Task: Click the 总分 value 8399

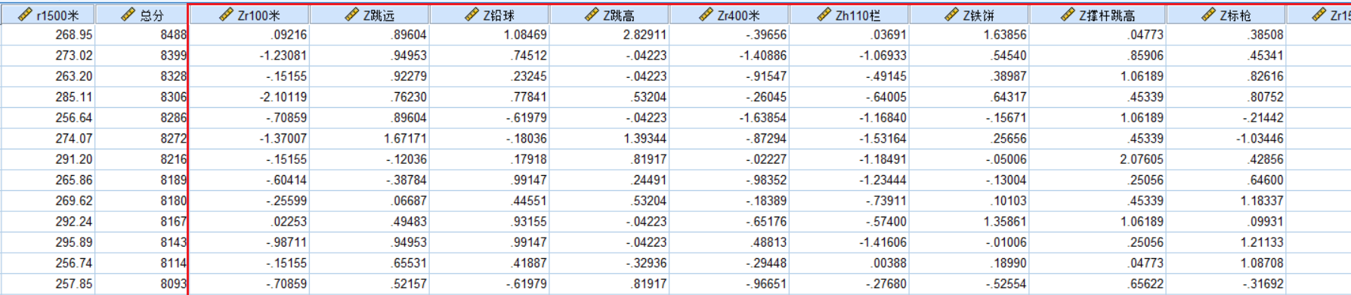Action: tap(141, 56)
